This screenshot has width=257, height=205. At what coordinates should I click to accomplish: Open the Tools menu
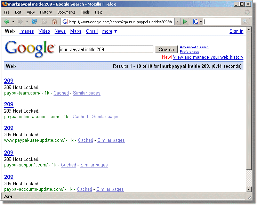(85, 12)
